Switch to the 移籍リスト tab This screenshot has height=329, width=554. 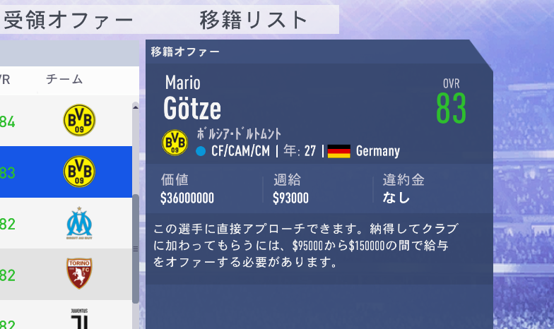(253, 20)
